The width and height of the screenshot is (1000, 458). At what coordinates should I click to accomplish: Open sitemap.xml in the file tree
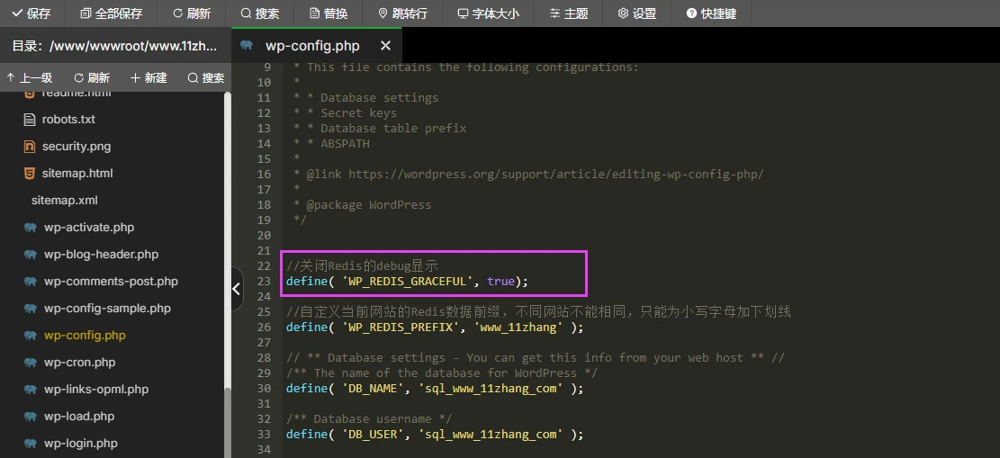65,201
